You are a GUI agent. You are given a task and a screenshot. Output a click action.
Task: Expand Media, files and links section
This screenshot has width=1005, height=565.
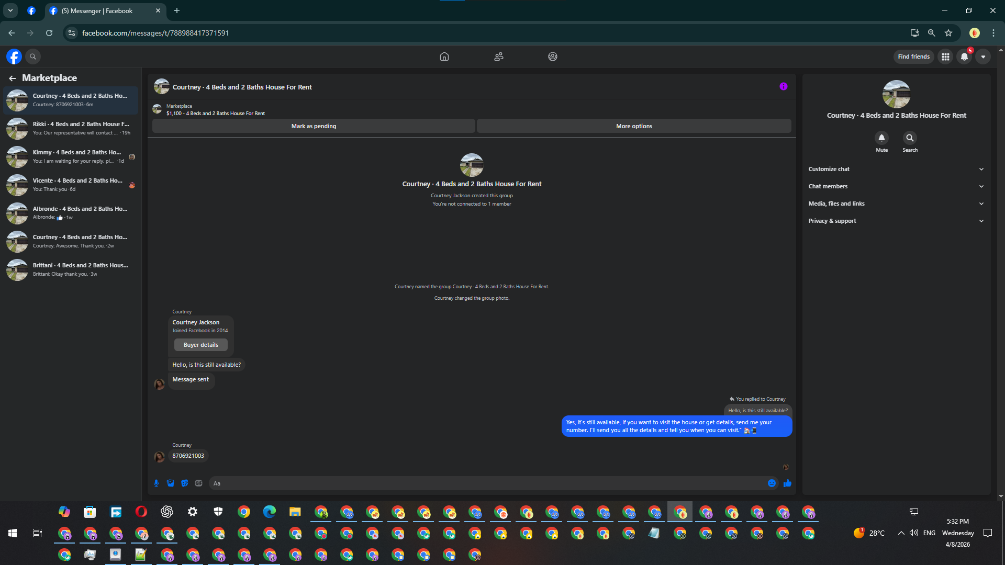(896, 204)
